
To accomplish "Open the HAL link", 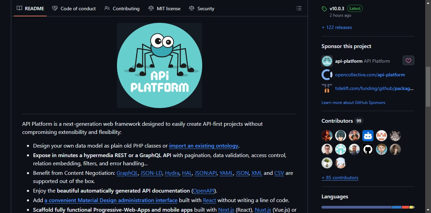I will click(x=187, y=173).
